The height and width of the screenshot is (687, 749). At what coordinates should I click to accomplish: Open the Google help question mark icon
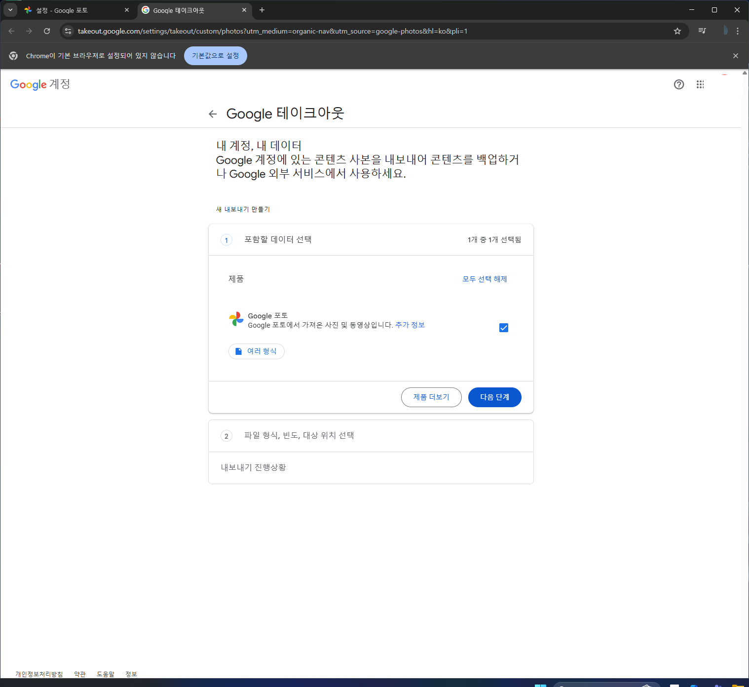click(x=679, y=84)
